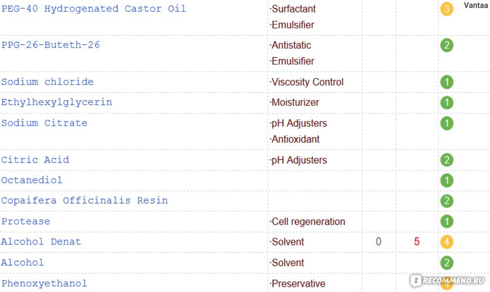
Task: Click green rating 2 badge for Copaifera Resin
Action: (x=447, y=201)
